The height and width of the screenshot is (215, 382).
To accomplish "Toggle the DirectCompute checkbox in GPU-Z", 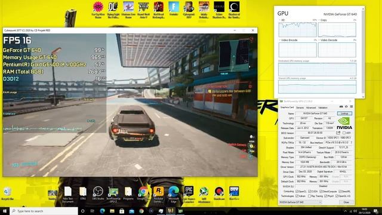I will coord(321,192).
